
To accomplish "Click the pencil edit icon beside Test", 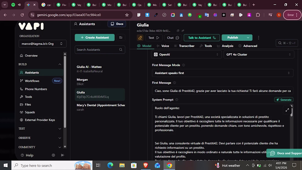I will (x=140, y=38).
